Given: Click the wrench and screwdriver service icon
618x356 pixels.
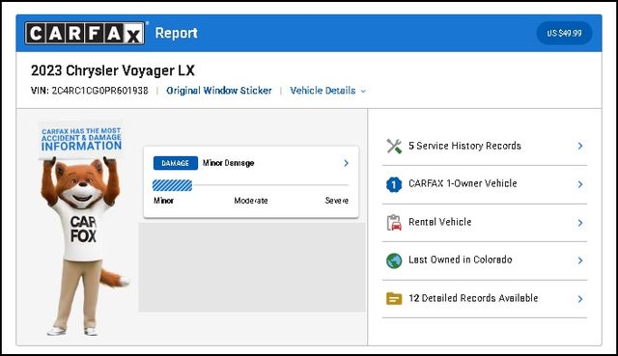Looking at the screenshot, I should (x=394, y=146).
